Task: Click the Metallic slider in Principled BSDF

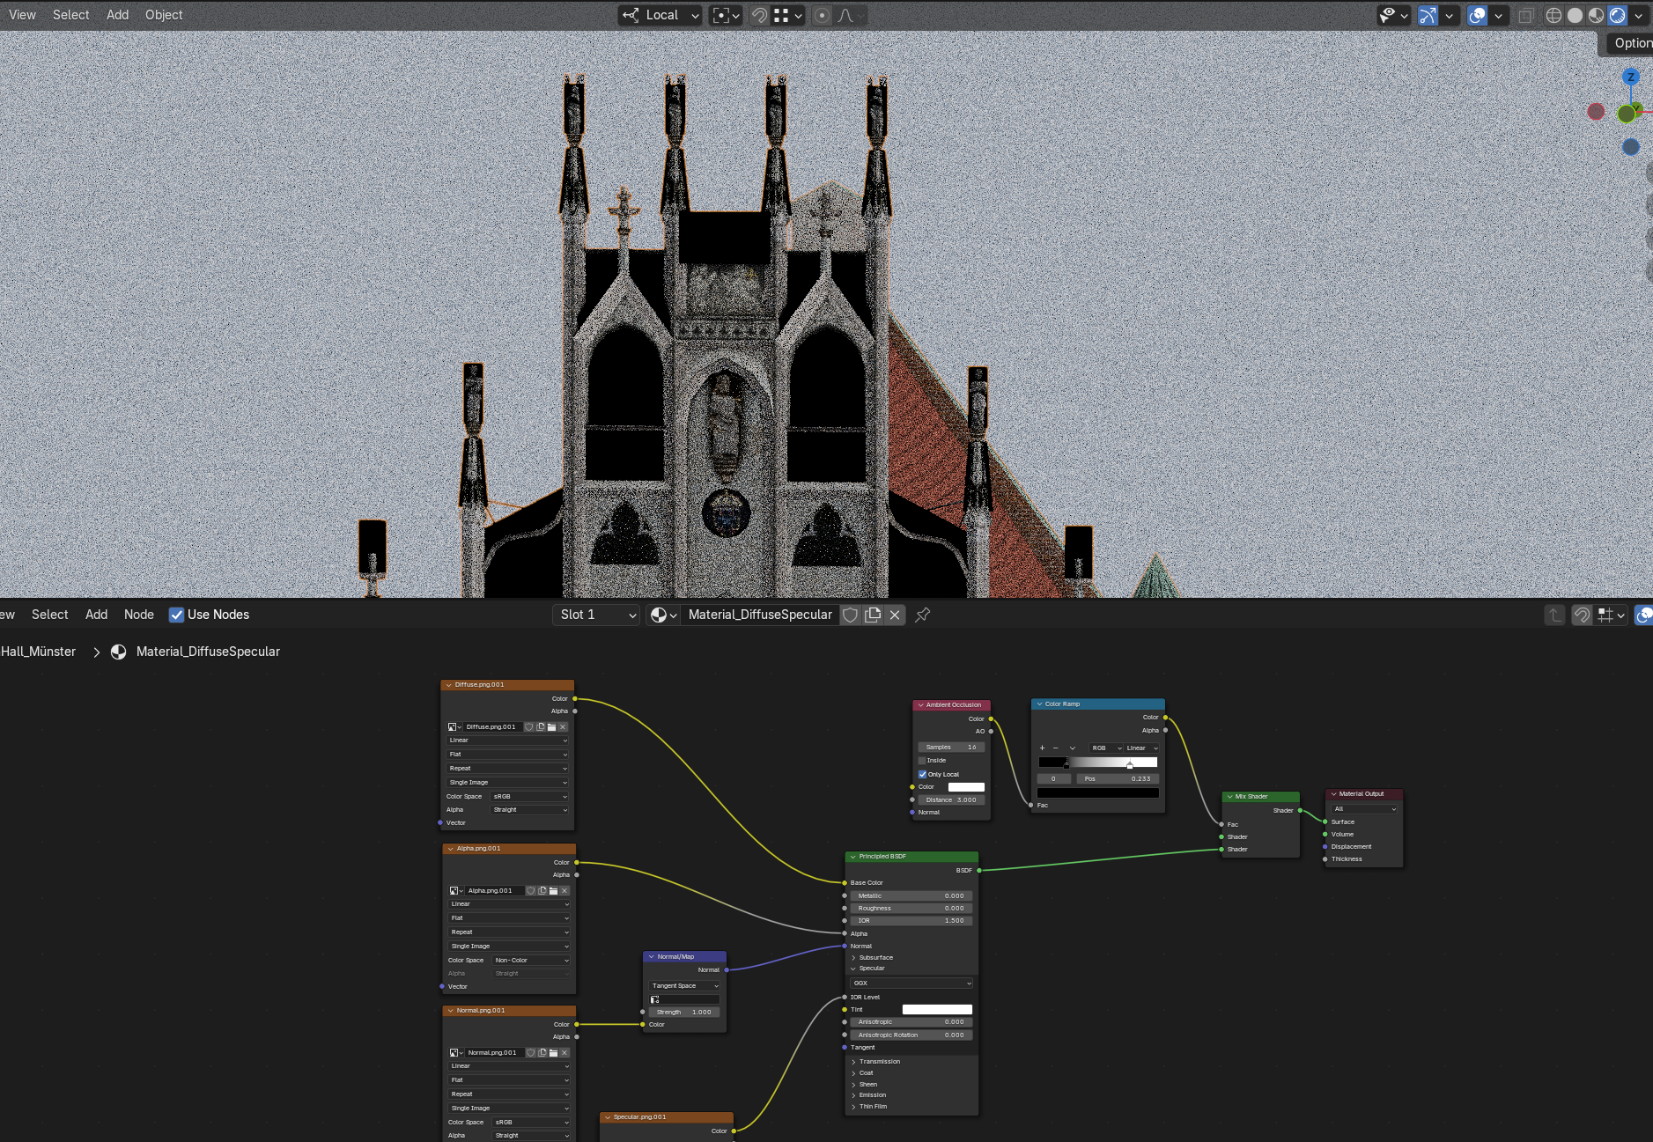Action: [x=911, y=896]
